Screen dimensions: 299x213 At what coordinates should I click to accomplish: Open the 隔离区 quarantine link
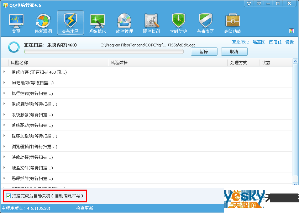click(x=259, y=42)
